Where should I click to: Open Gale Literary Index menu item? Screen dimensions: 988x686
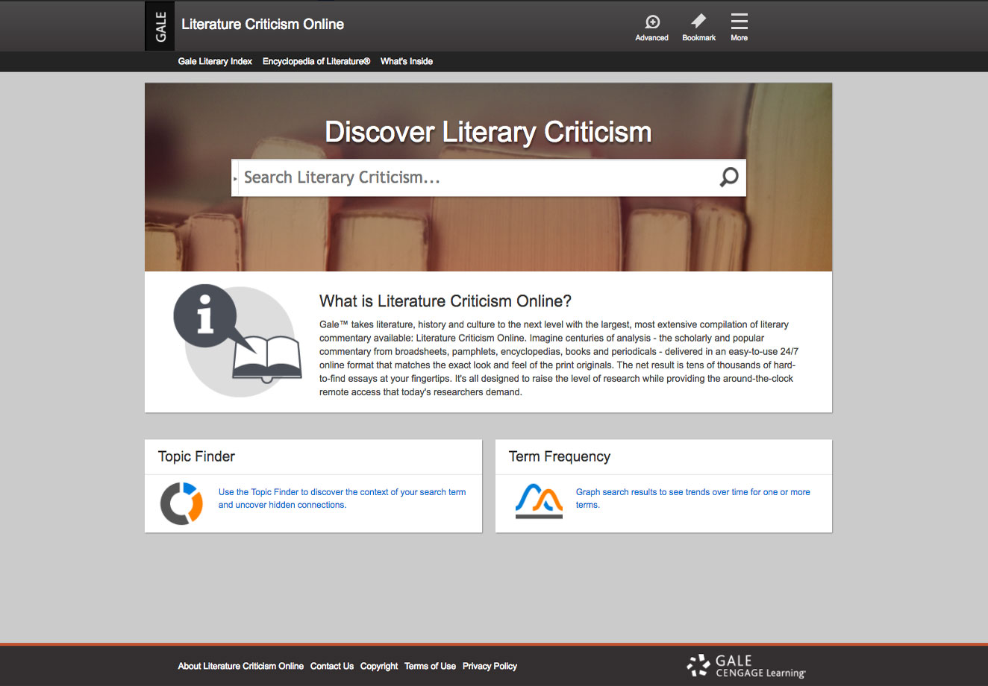[215, 61]
